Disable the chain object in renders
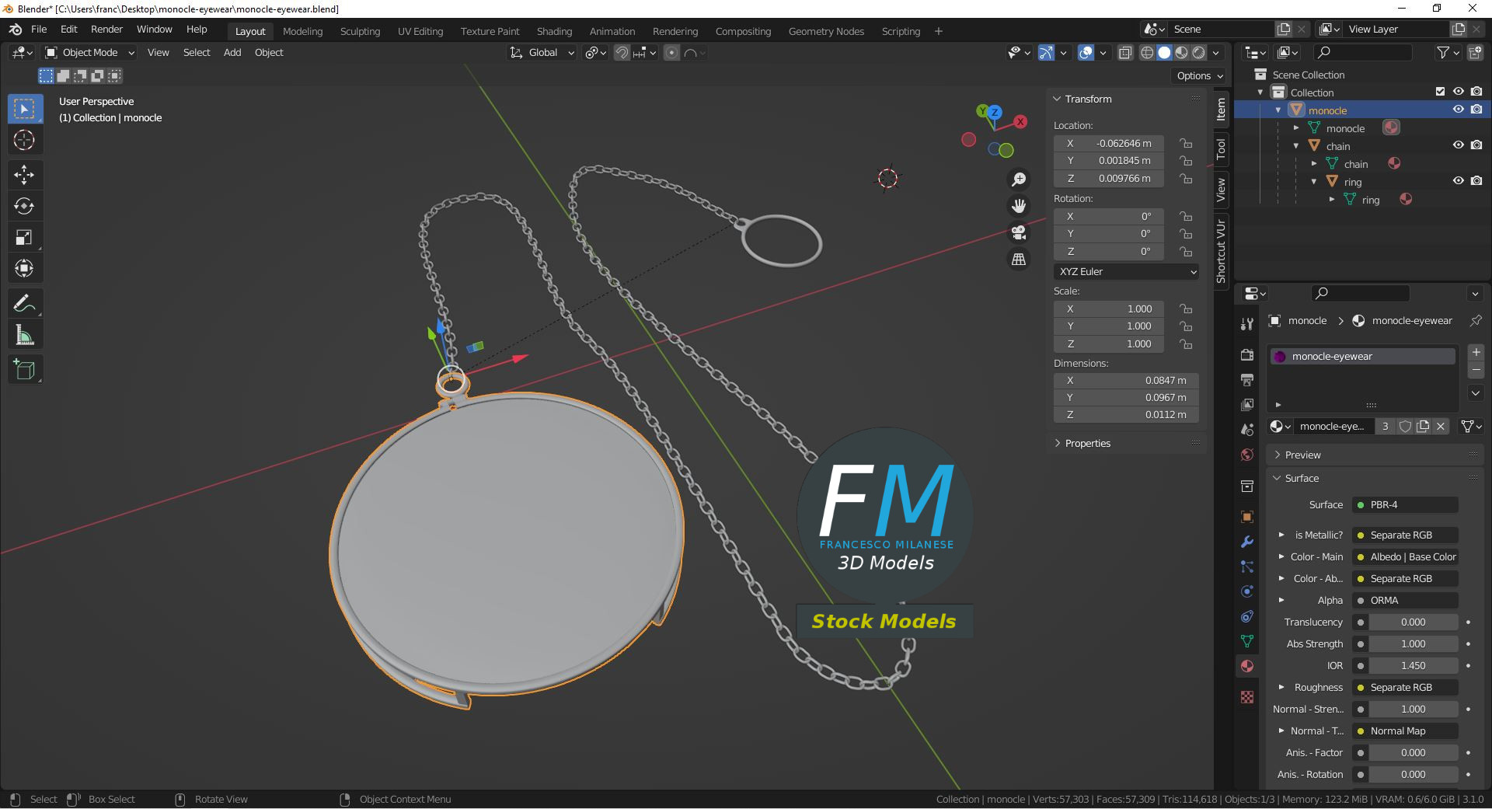This screenshot has width=1492, height=809. 1476,145
